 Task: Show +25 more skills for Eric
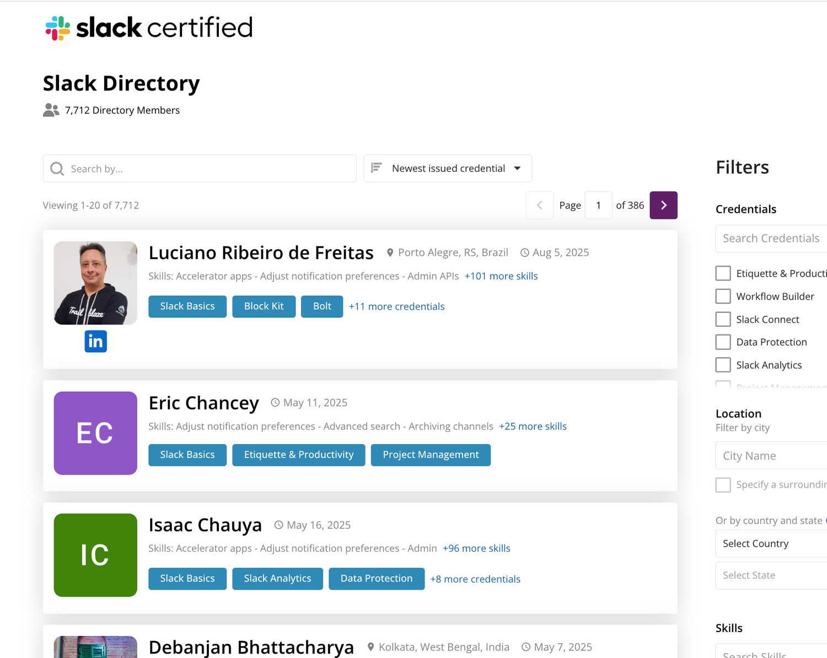[x=533, y=427]
